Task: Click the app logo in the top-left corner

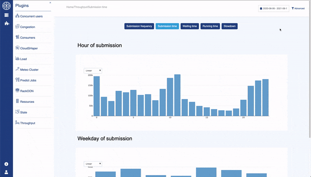Action: [6, 6]
